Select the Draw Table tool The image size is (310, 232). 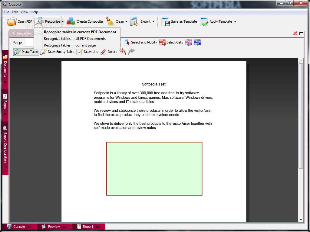(x=26, y=52)
